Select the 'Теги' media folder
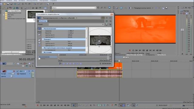 tap(9, 17)
